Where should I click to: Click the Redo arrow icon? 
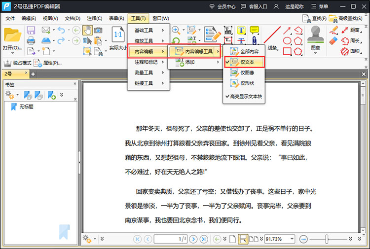tap(61, 40)
